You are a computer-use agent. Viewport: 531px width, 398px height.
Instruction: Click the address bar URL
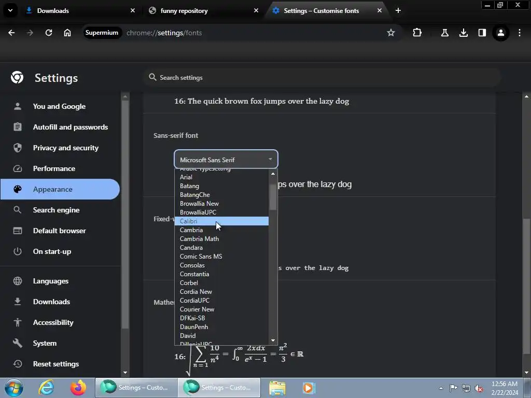pos(164,33)
